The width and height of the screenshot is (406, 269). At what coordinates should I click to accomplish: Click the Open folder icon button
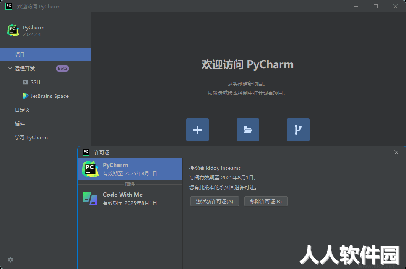tap(248, 130)
